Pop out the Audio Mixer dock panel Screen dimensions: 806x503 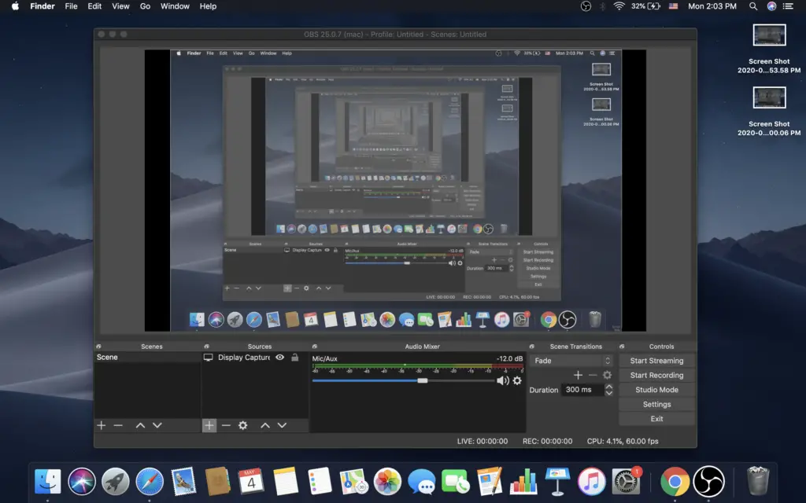click(315, 347)
